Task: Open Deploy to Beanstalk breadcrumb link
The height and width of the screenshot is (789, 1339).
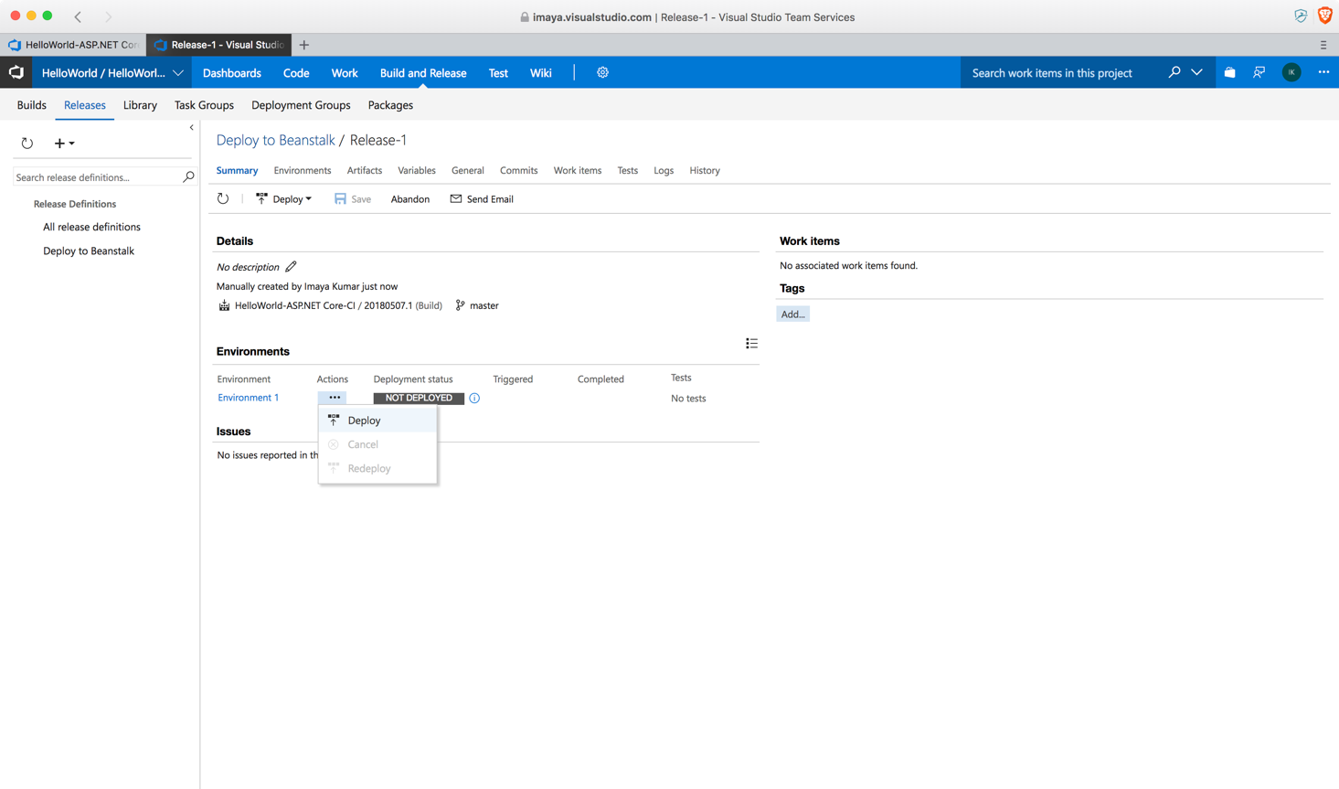Action: 276,140
